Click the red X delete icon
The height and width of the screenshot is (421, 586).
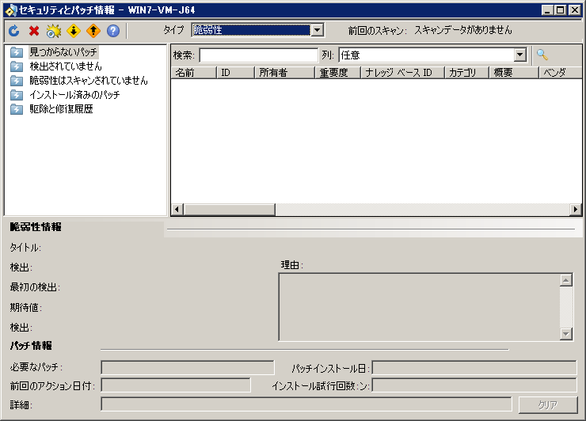click(x=34, y=31)
